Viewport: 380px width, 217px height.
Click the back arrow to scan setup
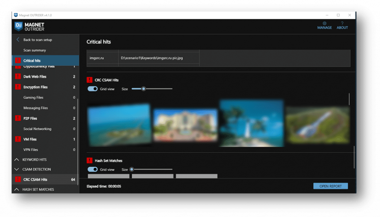pos(18,39)
